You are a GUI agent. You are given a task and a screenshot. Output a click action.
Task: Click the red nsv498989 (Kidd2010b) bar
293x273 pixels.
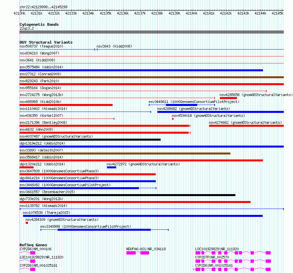pos(66,105)
